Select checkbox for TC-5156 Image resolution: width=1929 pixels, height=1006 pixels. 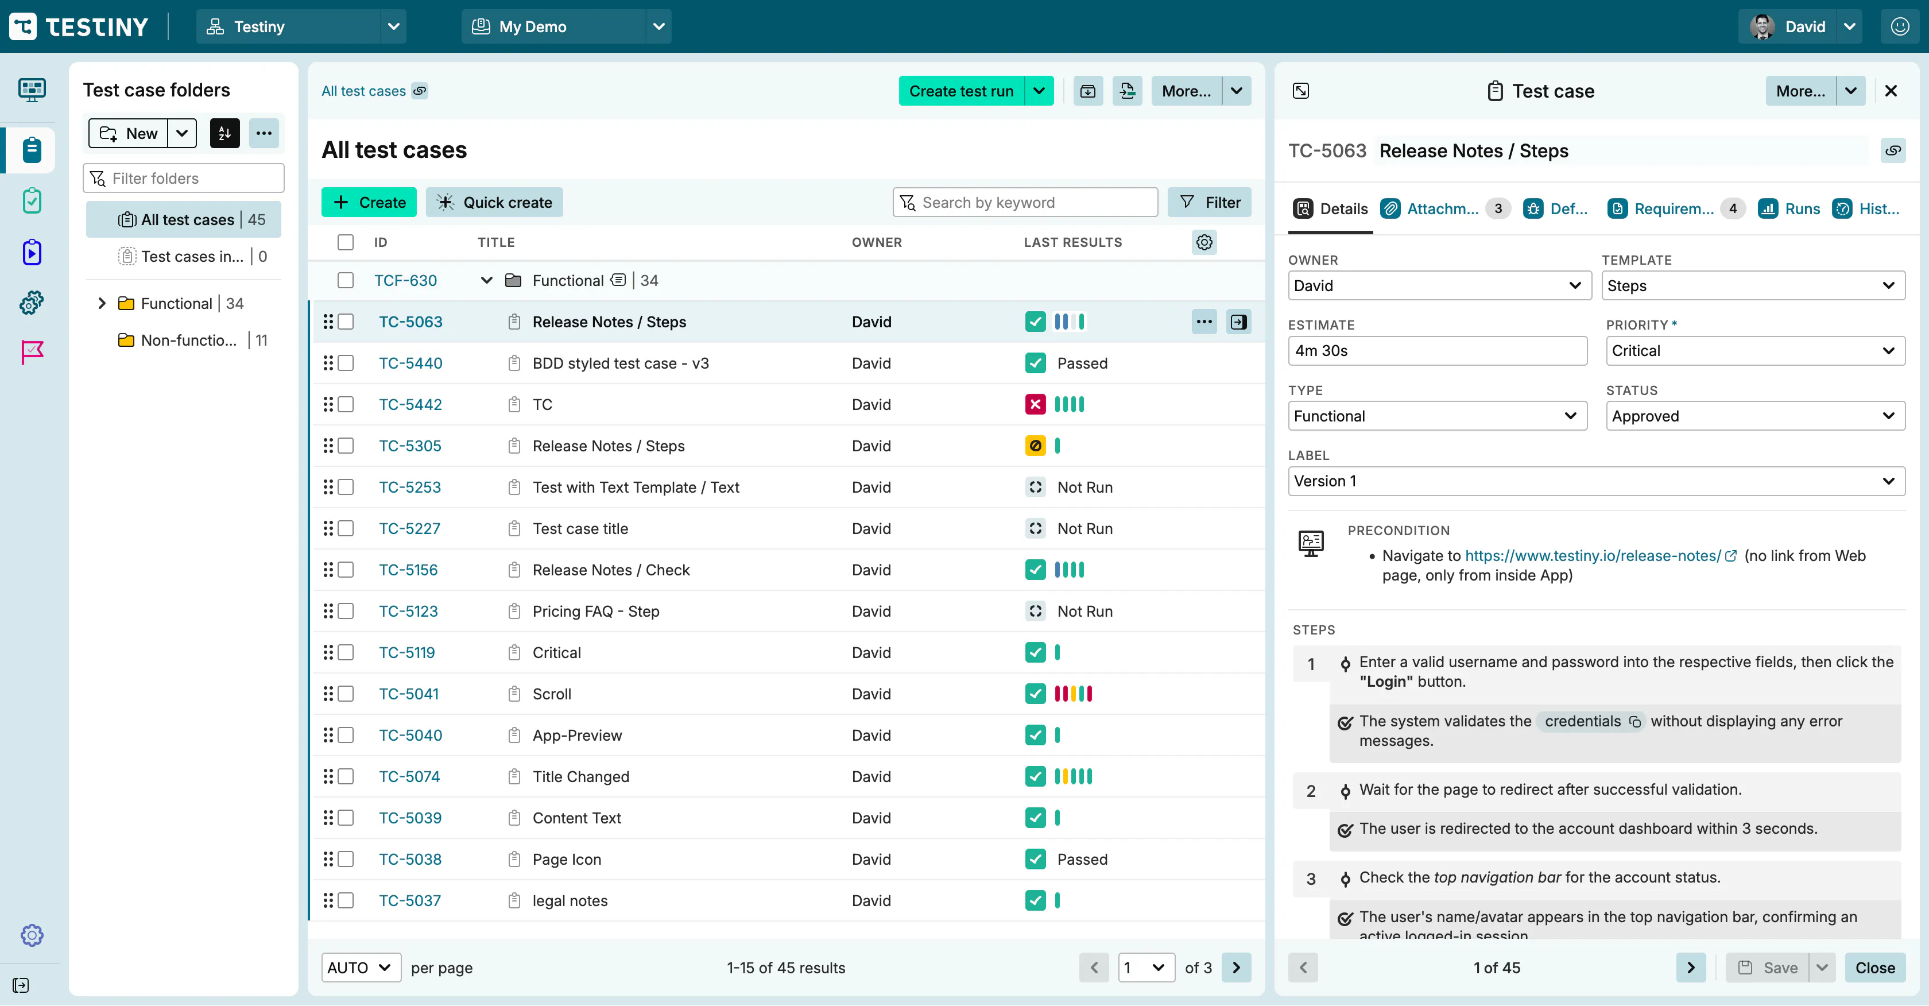[345, 569]
